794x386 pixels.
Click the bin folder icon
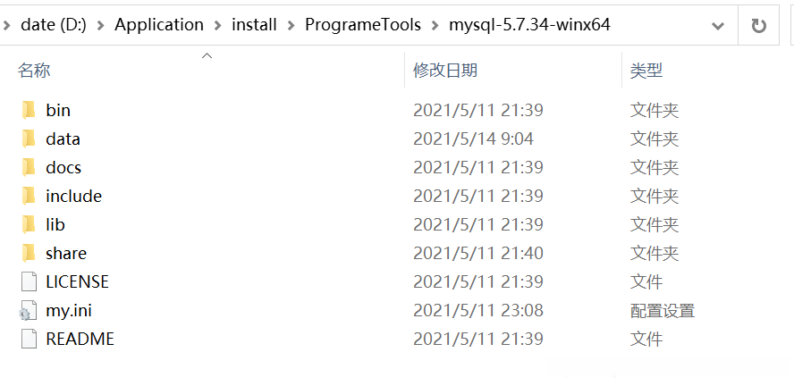[x=29, y=110]
